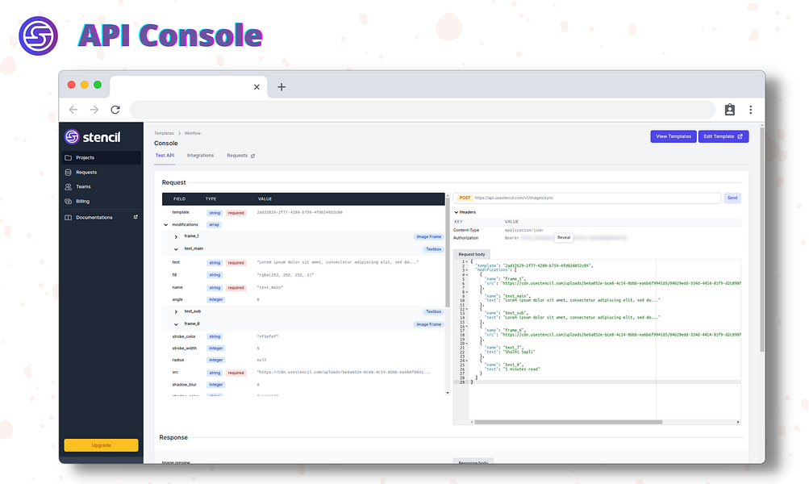Image resolution: width=809 pixels, height=484 pixels.
Task: Go back using the browser back arrow
Action: [x=73, y=110]
